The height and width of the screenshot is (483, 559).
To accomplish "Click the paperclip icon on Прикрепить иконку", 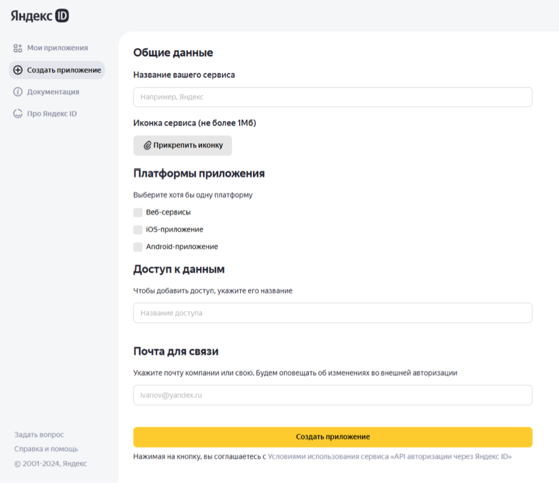I will 148,145.
